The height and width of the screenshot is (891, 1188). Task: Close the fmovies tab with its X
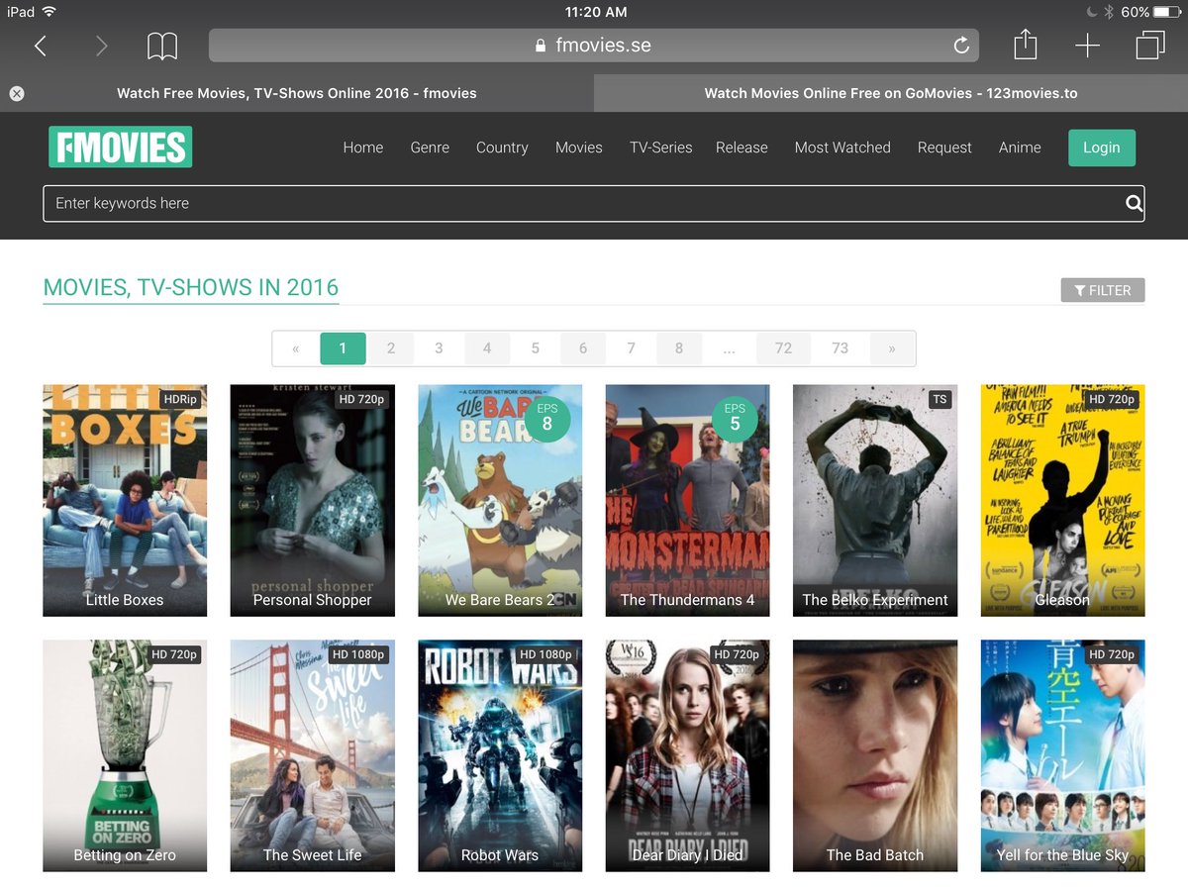click(17, 93)
